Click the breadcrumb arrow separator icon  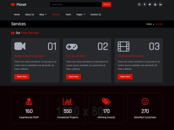[x=153, y=24]
